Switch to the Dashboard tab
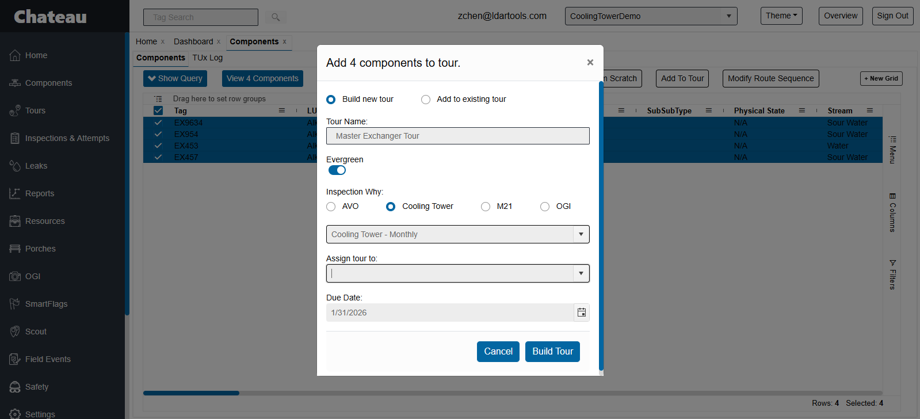The image size is (920, 419). pyautogui.click(x=193, y=41)
